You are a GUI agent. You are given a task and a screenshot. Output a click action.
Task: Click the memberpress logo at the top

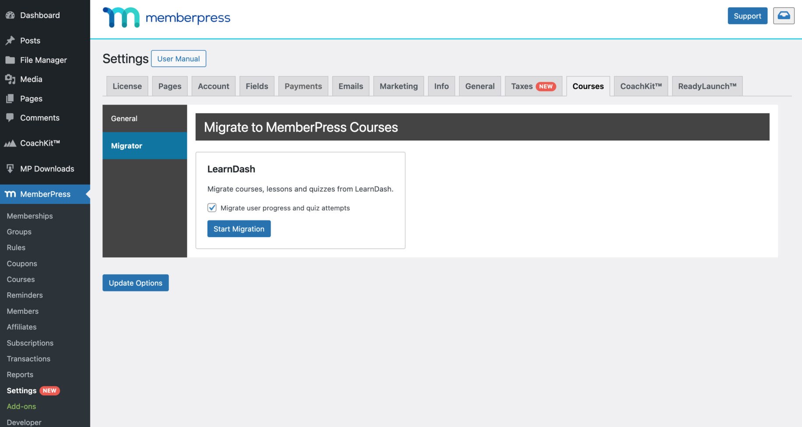pyautogui.click(x=166, y=17)
